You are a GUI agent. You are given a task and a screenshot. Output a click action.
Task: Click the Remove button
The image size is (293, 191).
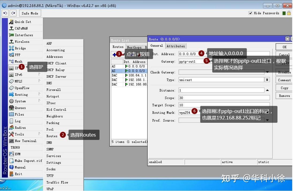(284, 96)
